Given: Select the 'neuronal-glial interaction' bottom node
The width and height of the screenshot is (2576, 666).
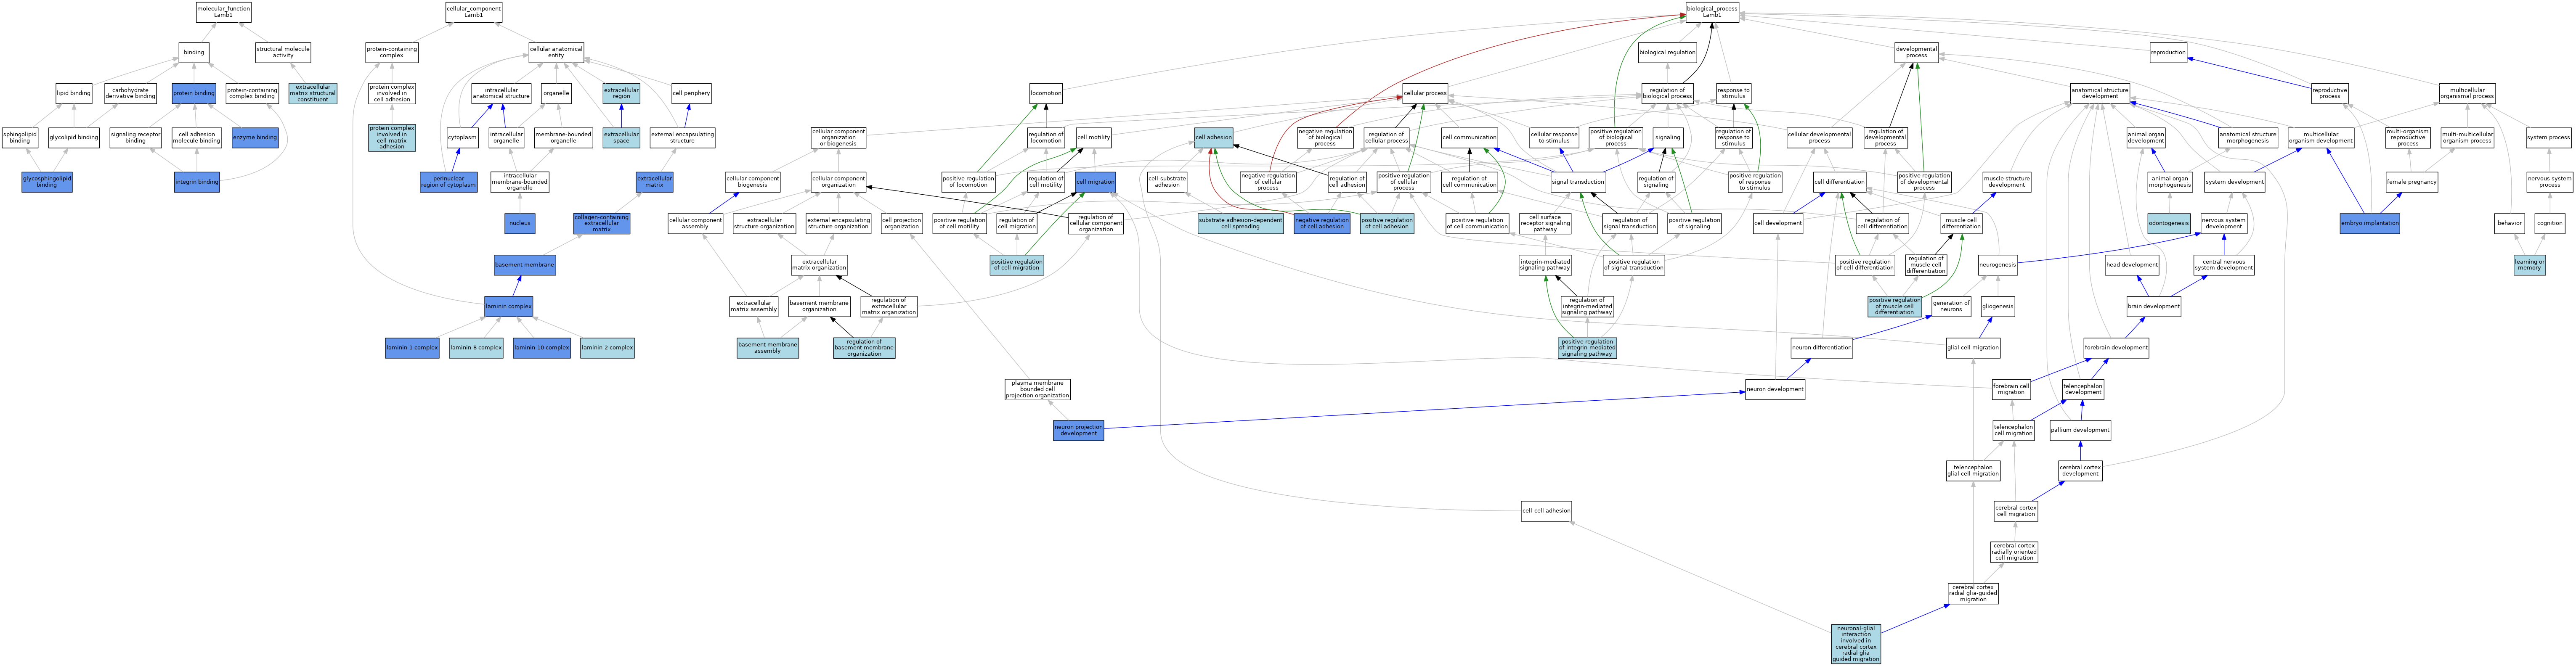Looking at the screenshot, I should [1856, 644].
